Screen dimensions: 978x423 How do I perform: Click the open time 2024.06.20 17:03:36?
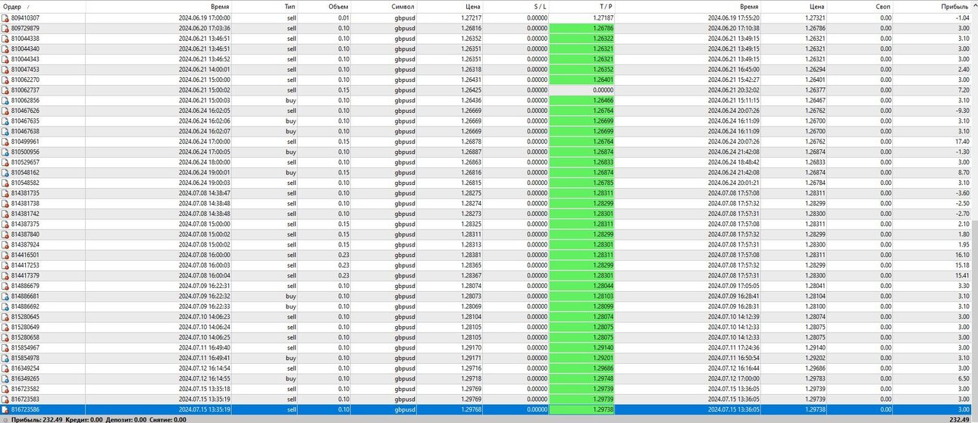(x=205, y=28)
